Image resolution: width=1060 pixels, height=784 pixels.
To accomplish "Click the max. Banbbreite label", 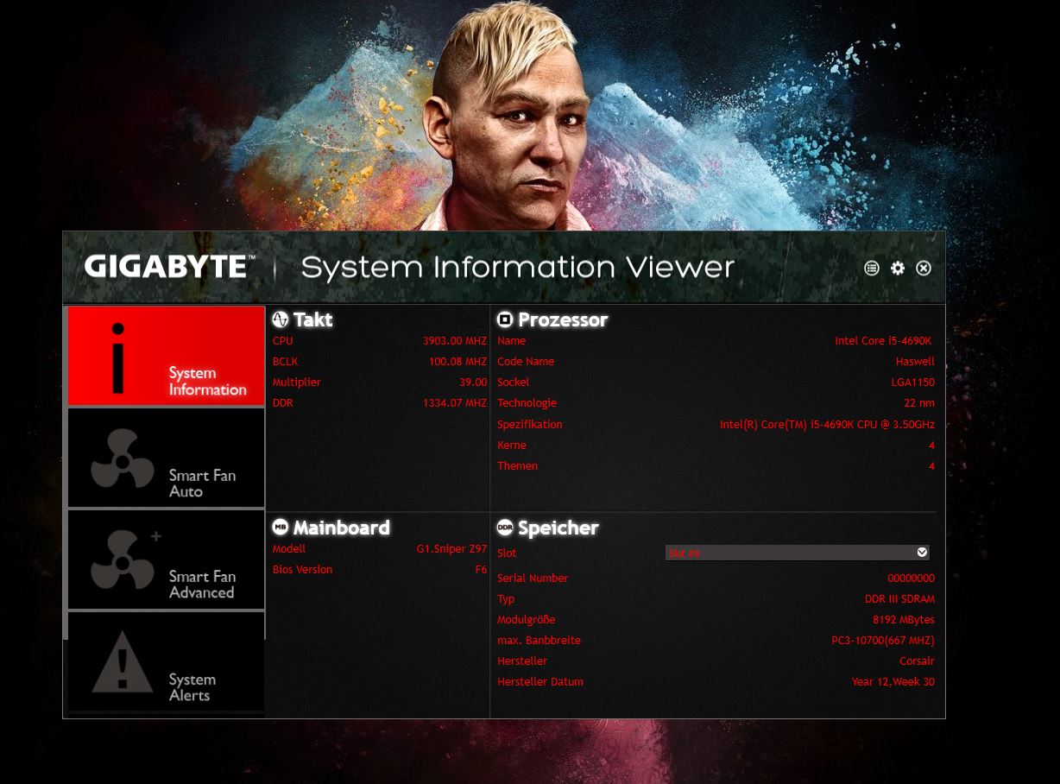I will [x=539, y=641].
